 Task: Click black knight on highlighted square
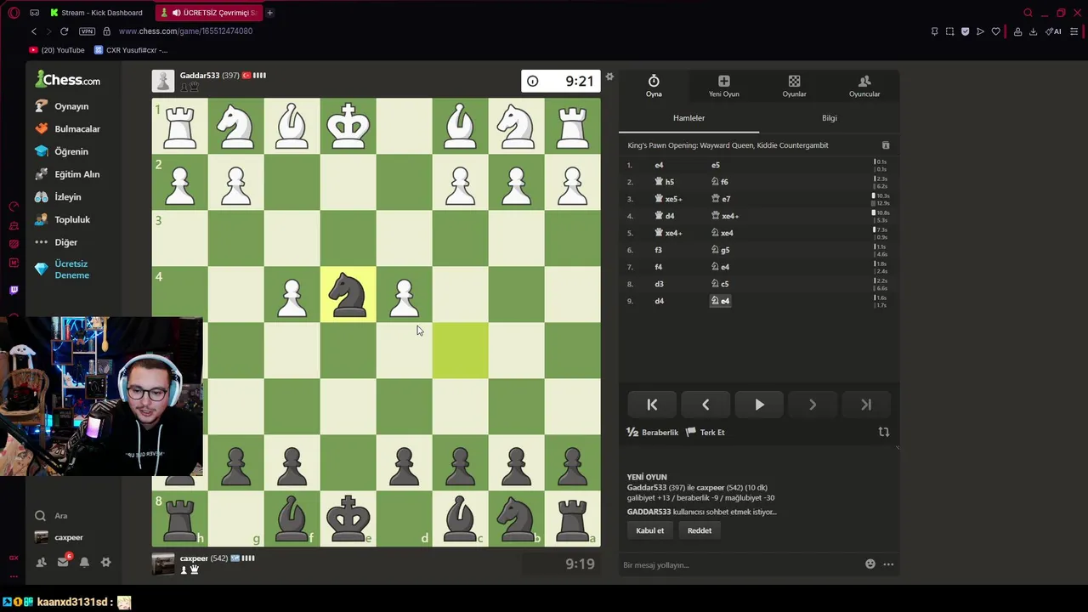[348, 294]
